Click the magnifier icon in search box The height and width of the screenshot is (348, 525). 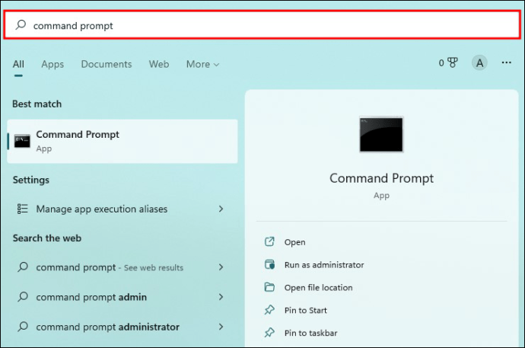[21, 25]
